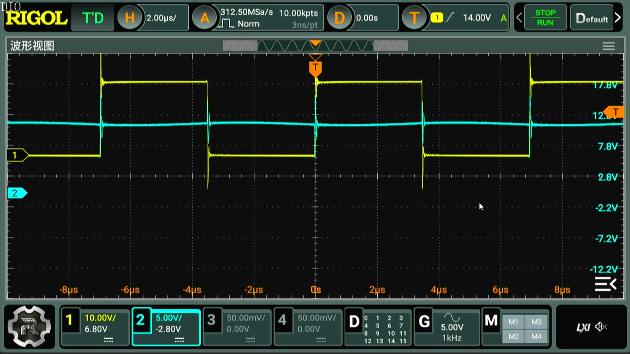The height and width of the screenshot is (354, 630).
Task: Toggle the muted speaker sound icon
Action: (601, 327)
